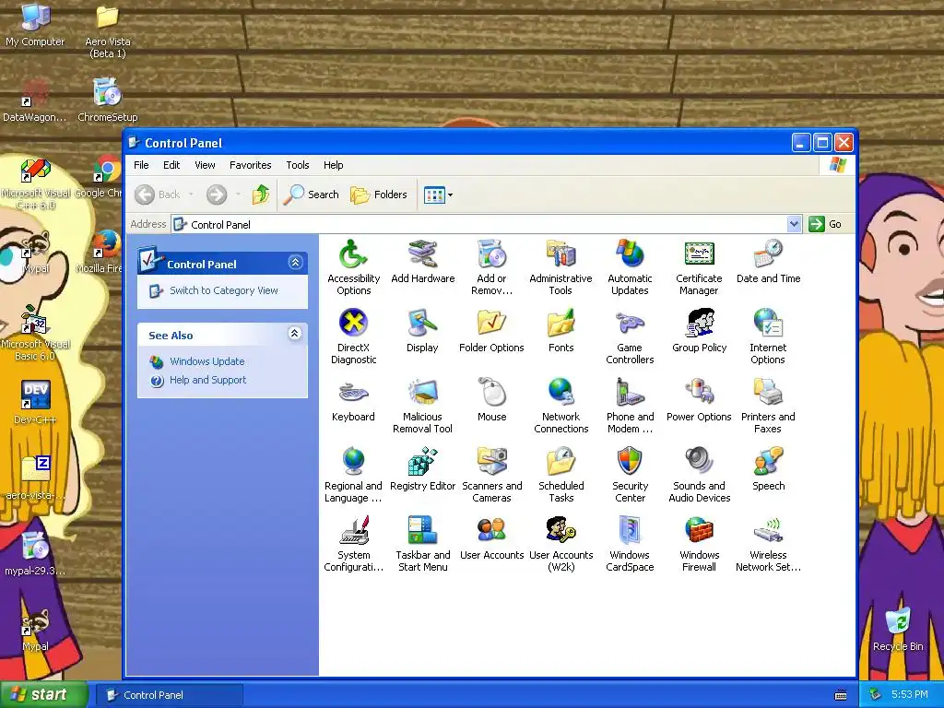Click Switch to Category View link

[x=223, y=290]
